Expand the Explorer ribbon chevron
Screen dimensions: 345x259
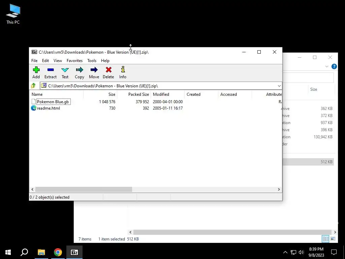327,66
